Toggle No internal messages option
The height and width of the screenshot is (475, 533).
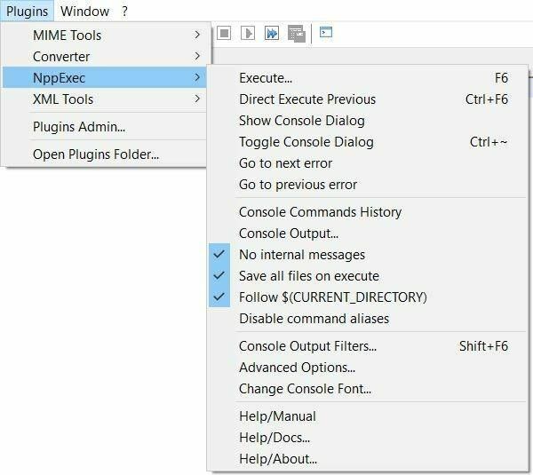point(368,255)
